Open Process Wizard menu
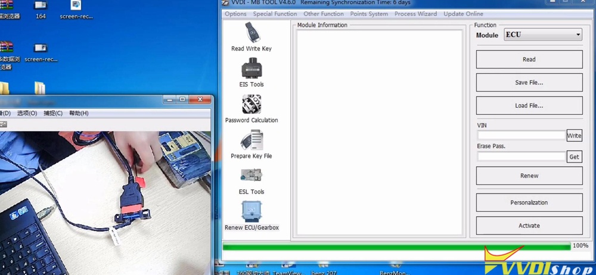 tap(416, 14)
